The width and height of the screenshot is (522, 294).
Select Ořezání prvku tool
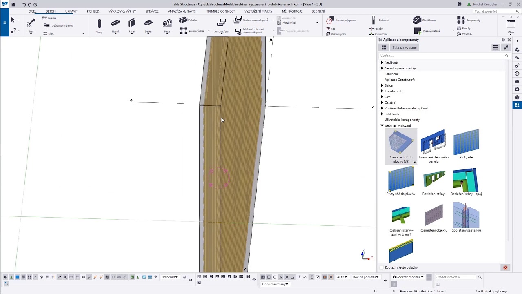click(336, 34)
